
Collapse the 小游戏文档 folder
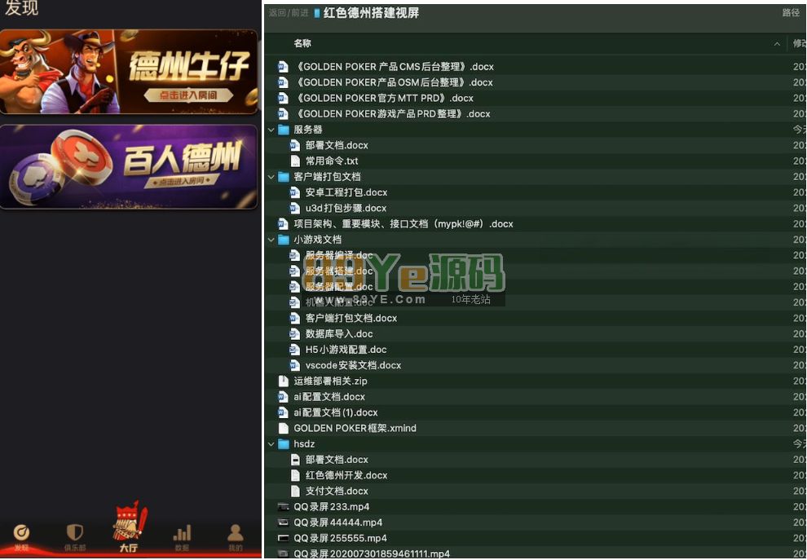tap(271, 240)
